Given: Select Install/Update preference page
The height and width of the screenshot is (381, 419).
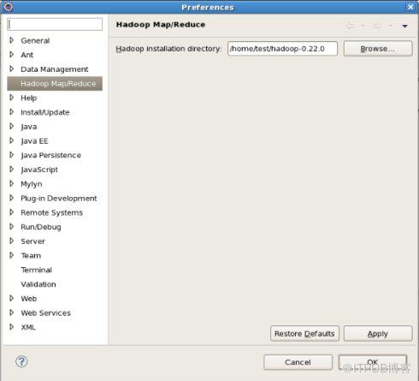Looking at the screenshot, I should [x=45, y=112].
